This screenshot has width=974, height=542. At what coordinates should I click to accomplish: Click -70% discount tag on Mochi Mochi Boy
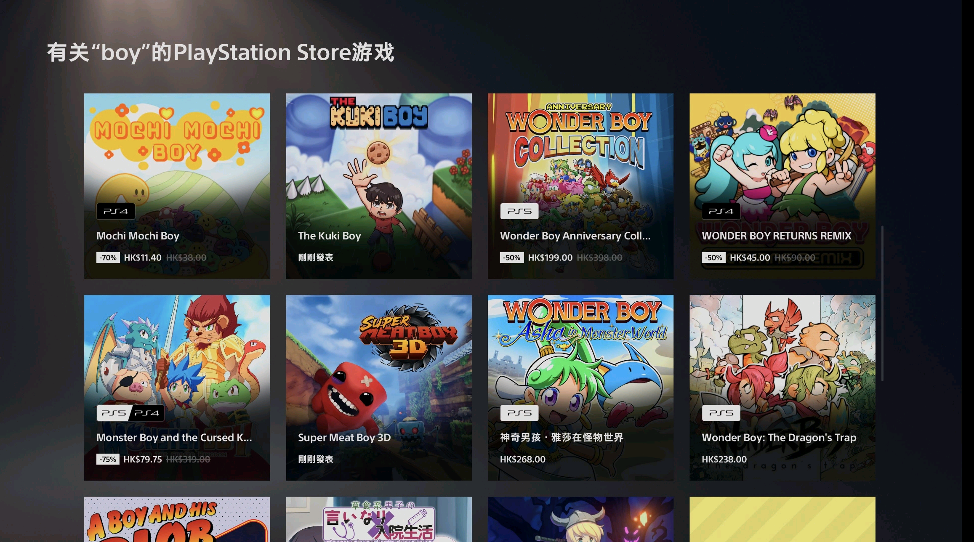pyautogui.click(x=108, y=258)
